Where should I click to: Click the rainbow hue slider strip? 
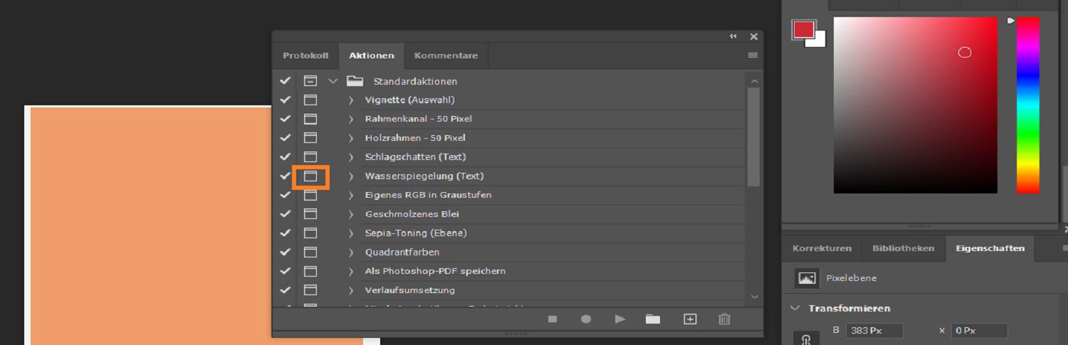click(x=1027, y=105)
